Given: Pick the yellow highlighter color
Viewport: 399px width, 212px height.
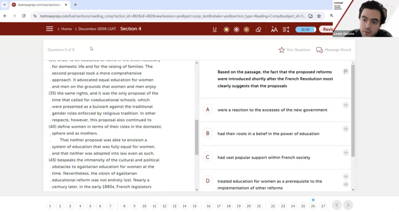Looking at the screenshot, I should coord(226,29).
